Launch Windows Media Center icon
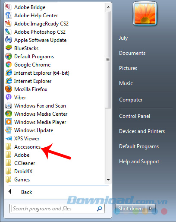The width and height of the screenshot is (176, 222). pos(8,114)
